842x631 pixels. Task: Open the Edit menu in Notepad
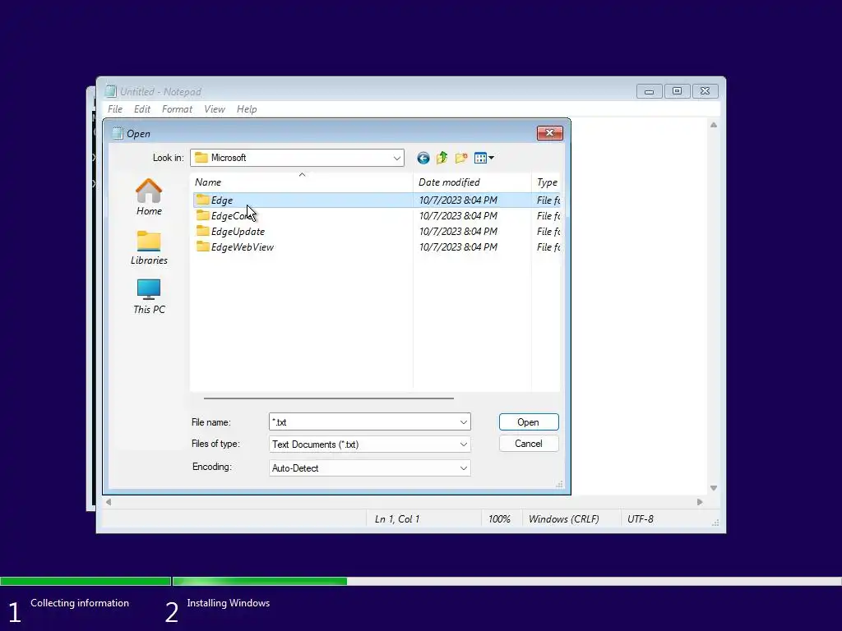click(x=141, y=109)
